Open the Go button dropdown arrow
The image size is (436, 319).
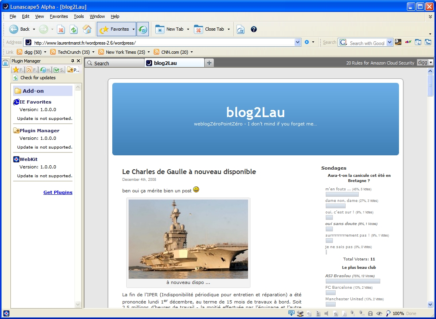pyautogui.click(x=313, y=42)
